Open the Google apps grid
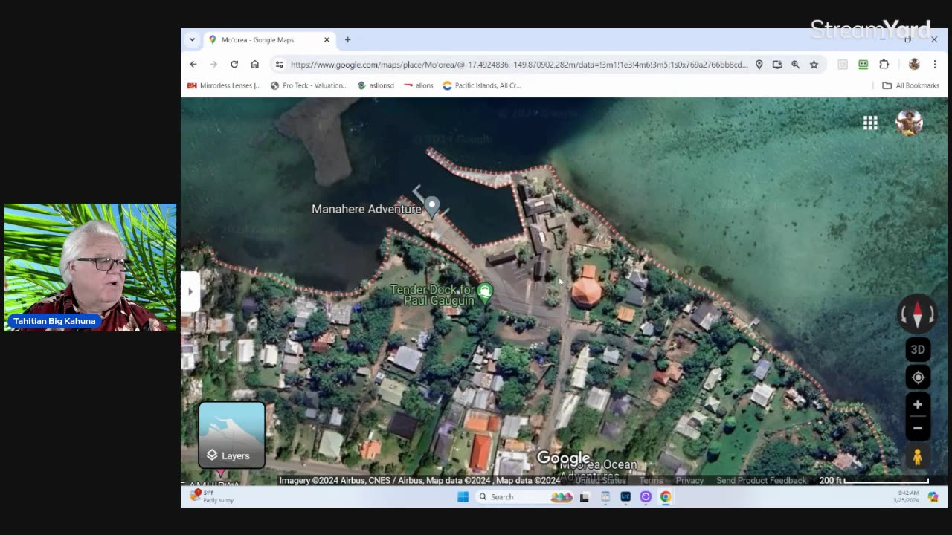This screenshot has width=952, height=535. coord(870,123)
